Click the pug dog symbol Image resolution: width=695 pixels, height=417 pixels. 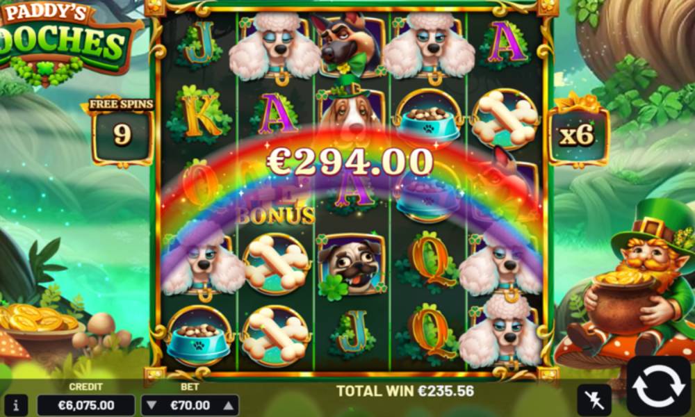351,268
